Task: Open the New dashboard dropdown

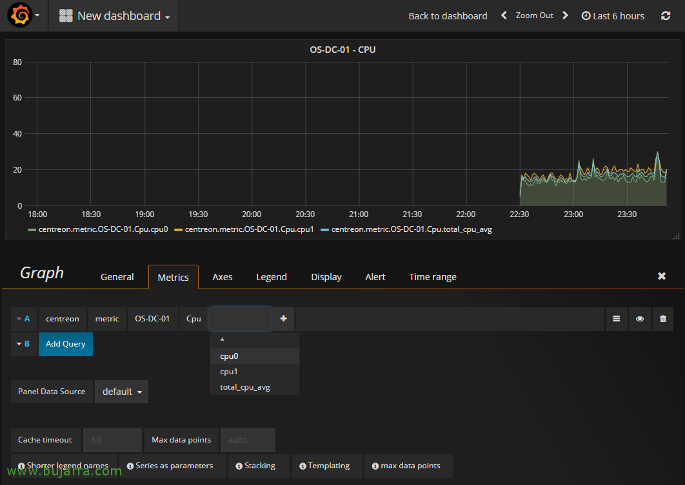Action: (x=115, y=15)
